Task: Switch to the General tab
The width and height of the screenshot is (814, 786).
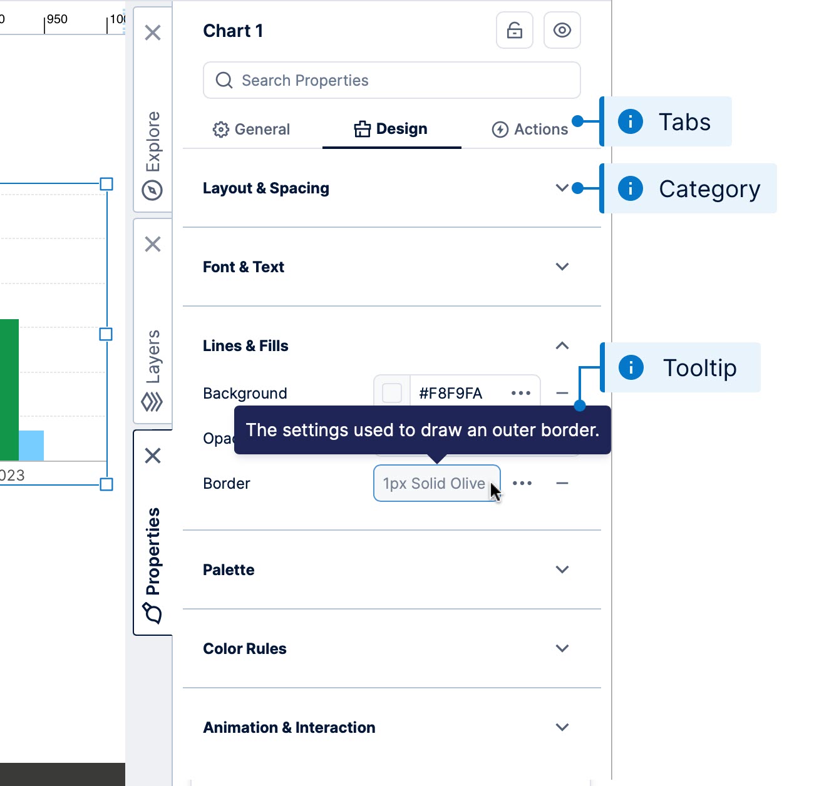Action: pyautogui.click(x=252, y=130)
